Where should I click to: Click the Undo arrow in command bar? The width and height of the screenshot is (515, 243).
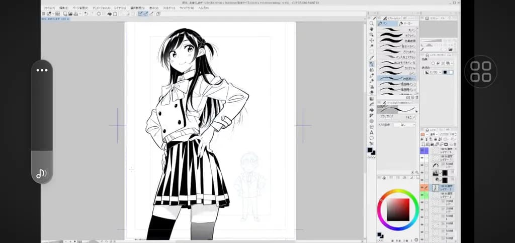point(86,14)
